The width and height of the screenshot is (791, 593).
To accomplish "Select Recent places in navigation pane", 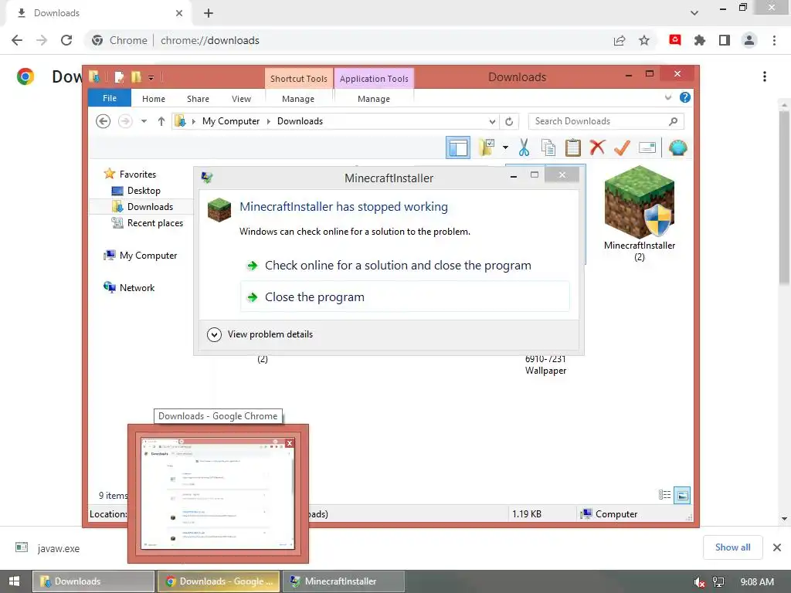I will click(x=154, y=223).
